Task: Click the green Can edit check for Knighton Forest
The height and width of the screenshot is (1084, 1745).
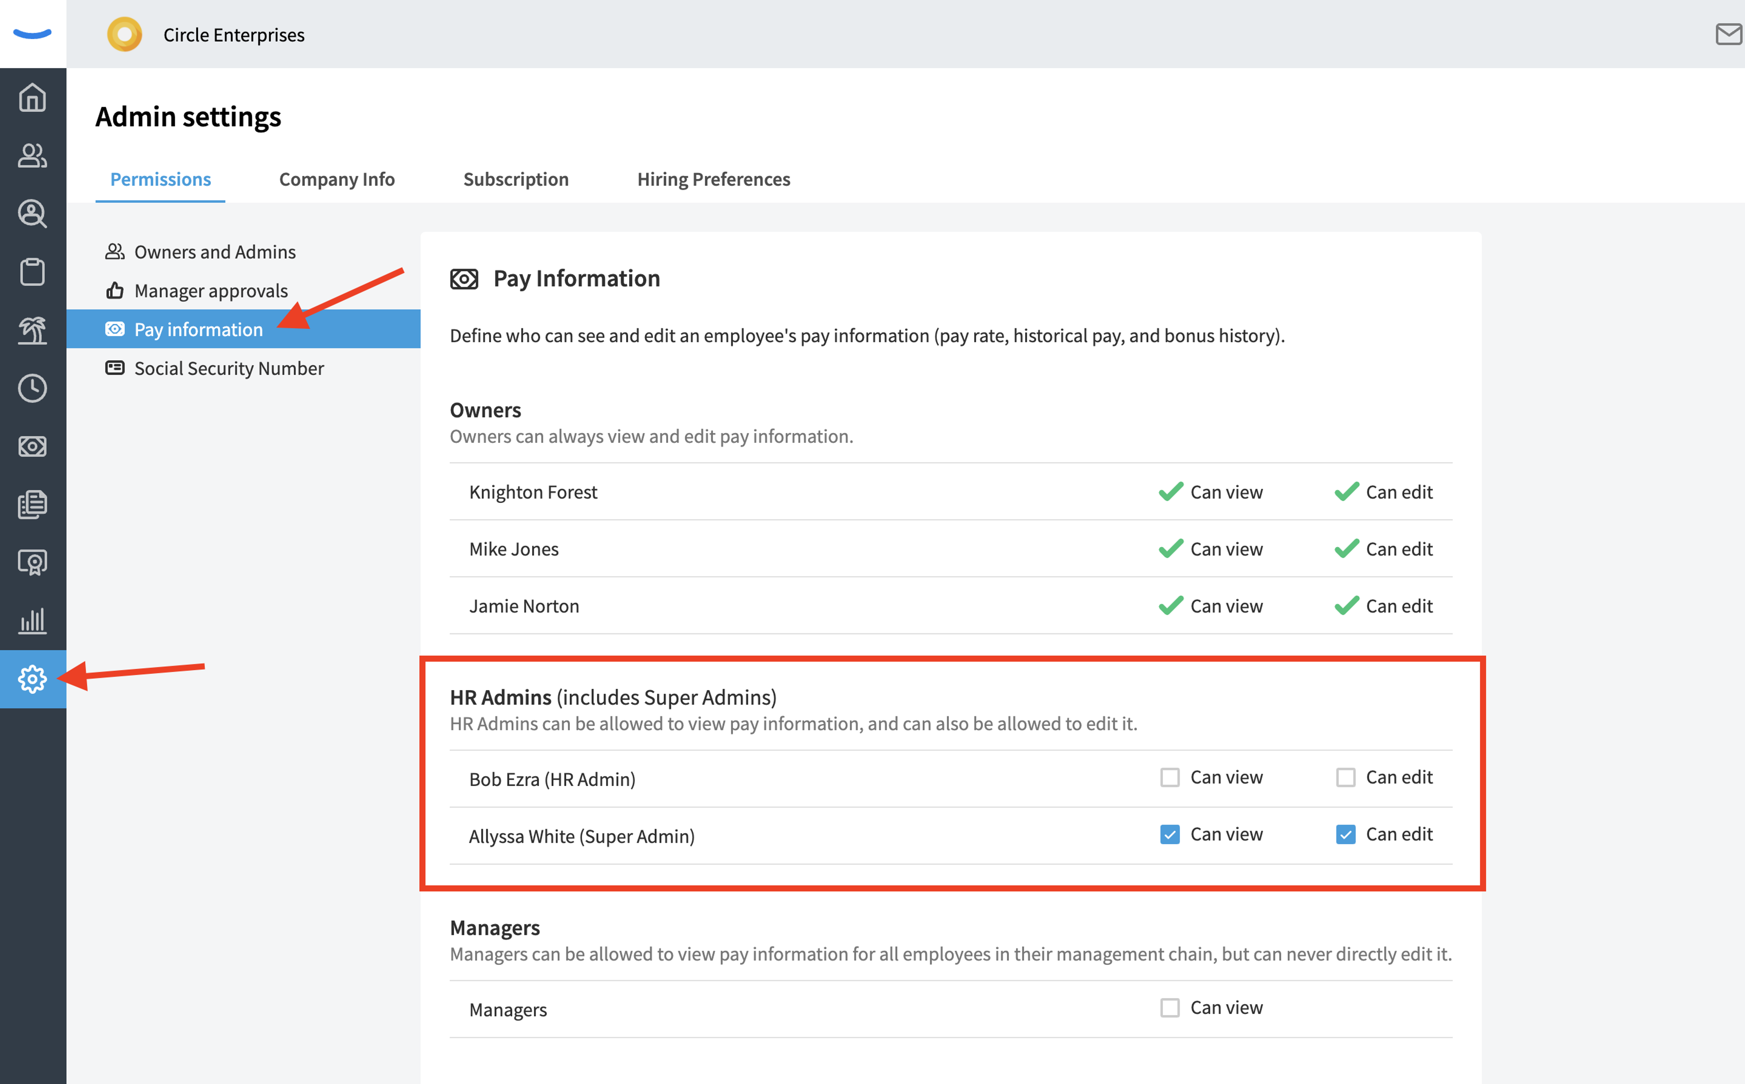Action: point(1346,492)
